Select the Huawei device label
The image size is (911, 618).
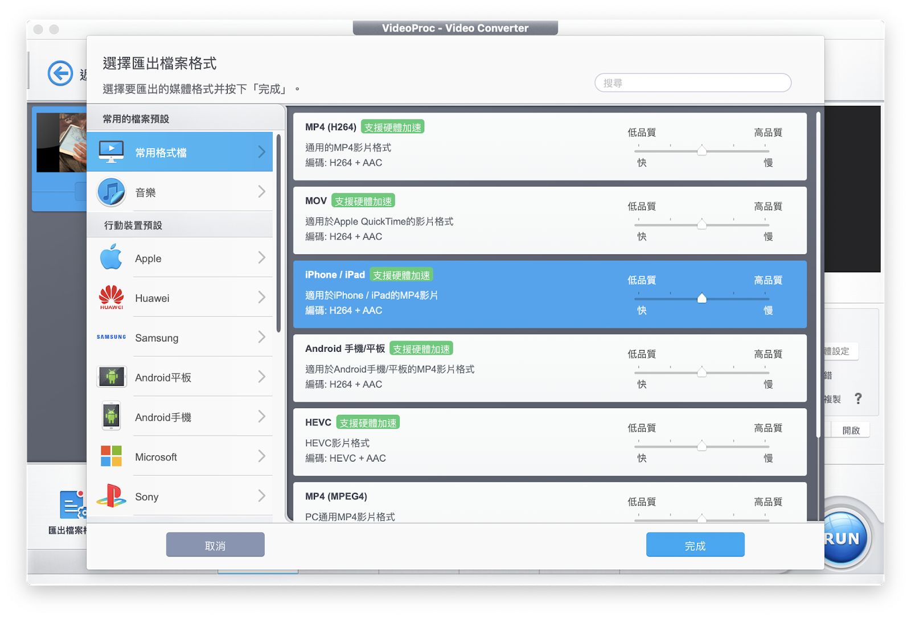152,298
